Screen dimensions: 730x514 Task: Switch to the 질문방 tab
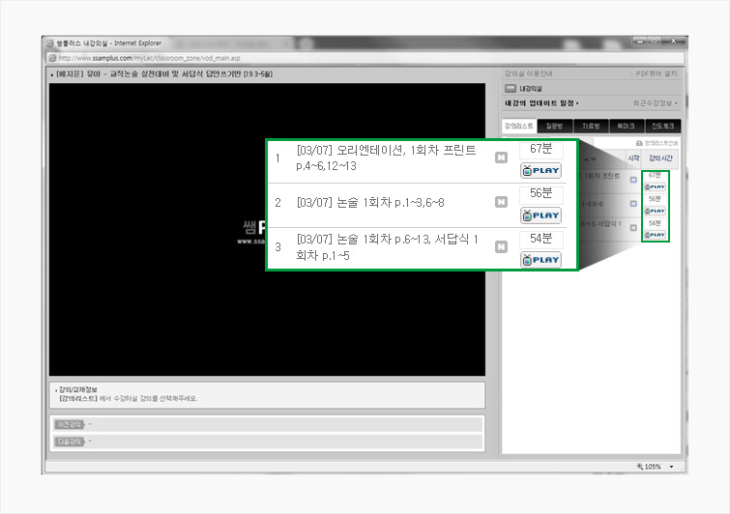pos(556,127)
